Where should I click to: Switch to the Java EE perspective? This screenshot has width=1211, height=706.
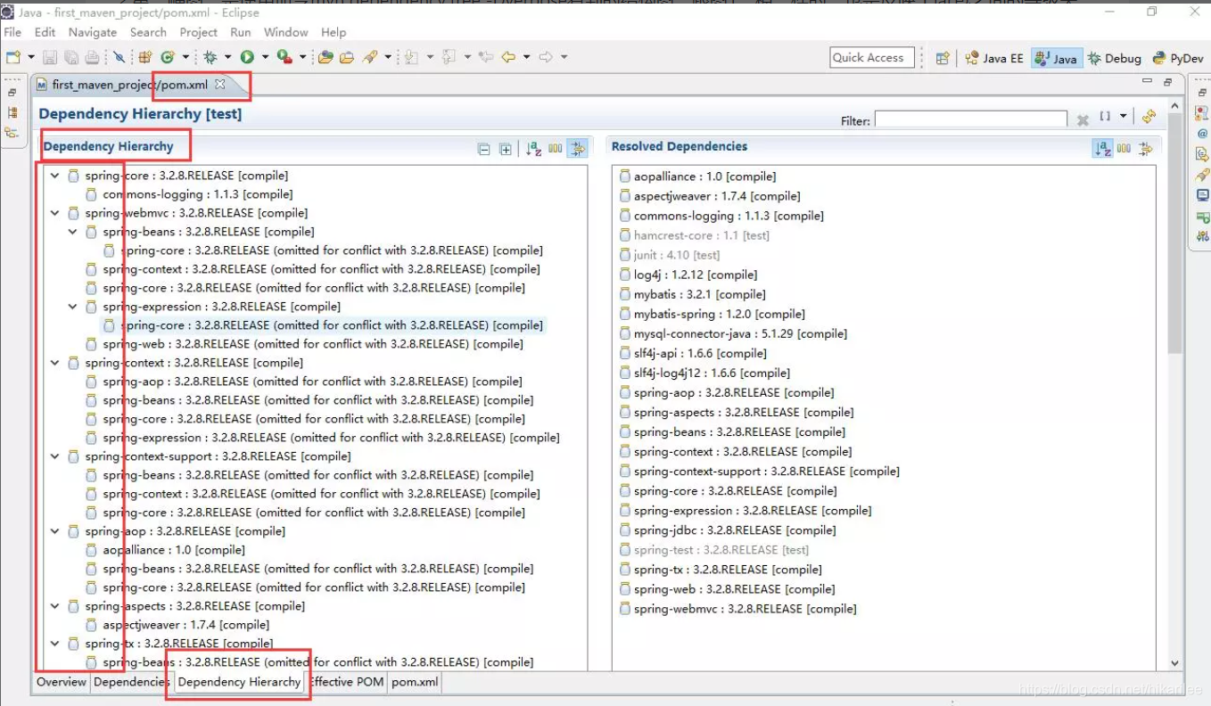point(994,58)
